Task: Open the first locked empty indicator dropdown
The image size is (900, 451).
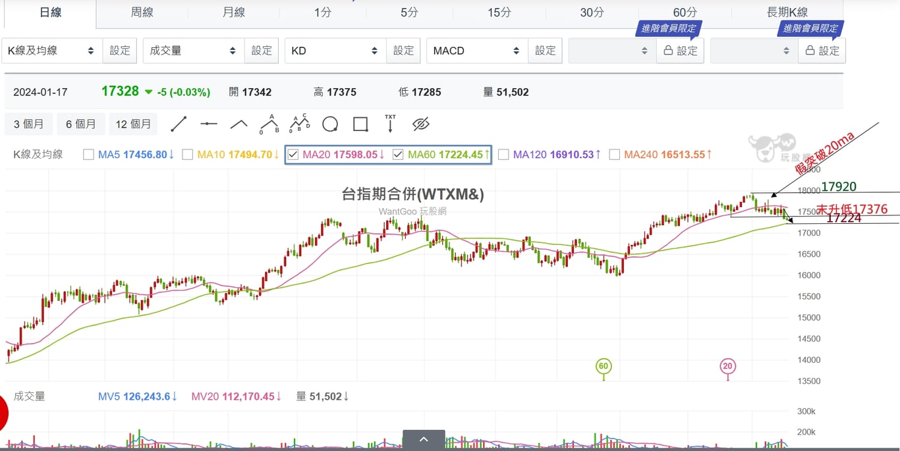Action: (x=612, y=51)
